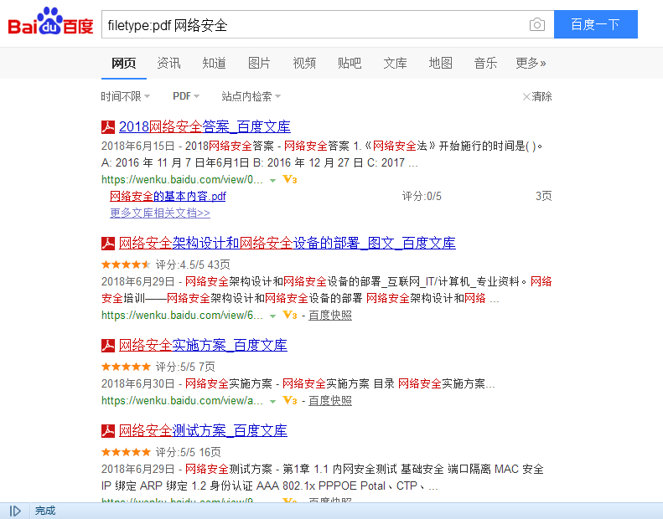The height and width of the screenshot is (519, 663).
Task: Expand 站点内检索 site search filter
Action: coord(251,96)
